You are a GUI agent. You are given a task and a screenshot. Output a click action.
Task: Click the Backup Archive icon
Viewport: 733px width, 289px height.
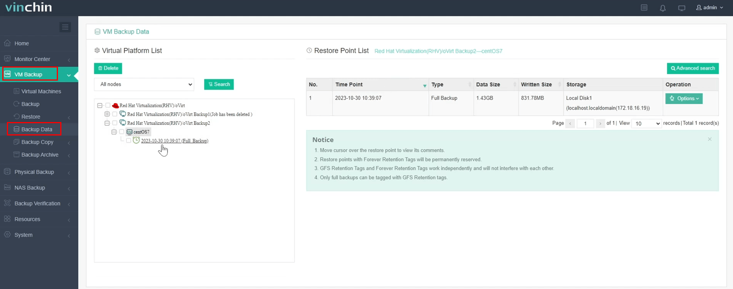17,155
